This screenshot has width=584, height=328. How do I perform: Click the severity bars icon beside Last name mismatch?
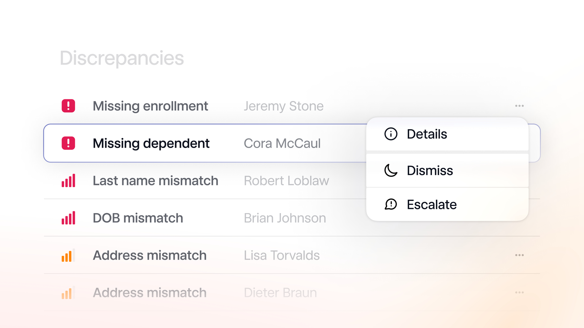[68, 180]
